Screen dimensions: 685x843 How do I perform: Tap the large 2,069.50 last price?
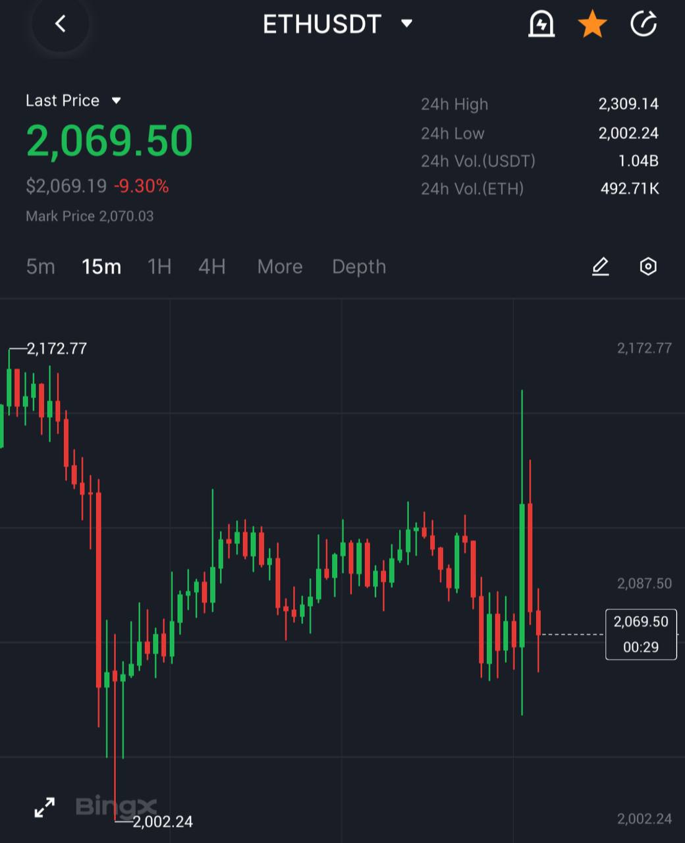[x=109, y=141]
